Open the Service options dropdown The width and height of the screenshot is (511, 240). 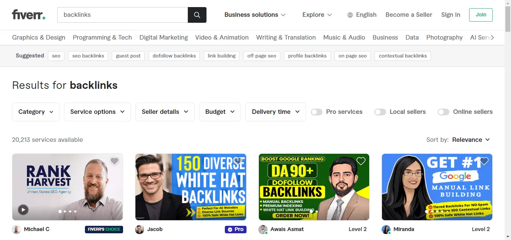[98, 112]
